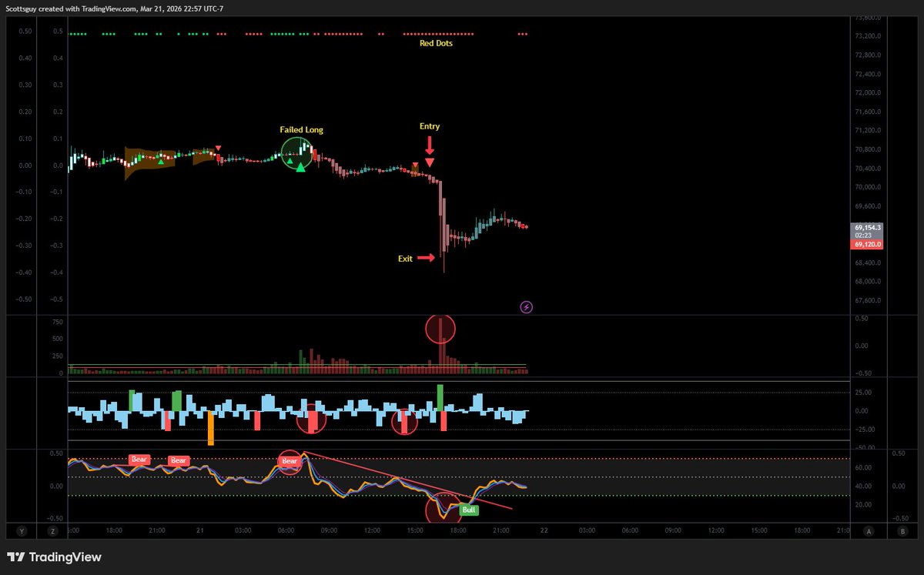Select the red 69,120.0 price label
This screenshot has width=924, height=575.
868,244
